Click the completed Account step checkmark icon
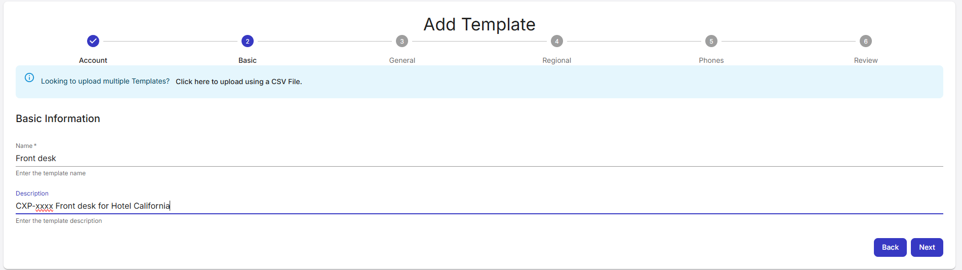This screenshot has width=962, height=270. coord(93,41)
